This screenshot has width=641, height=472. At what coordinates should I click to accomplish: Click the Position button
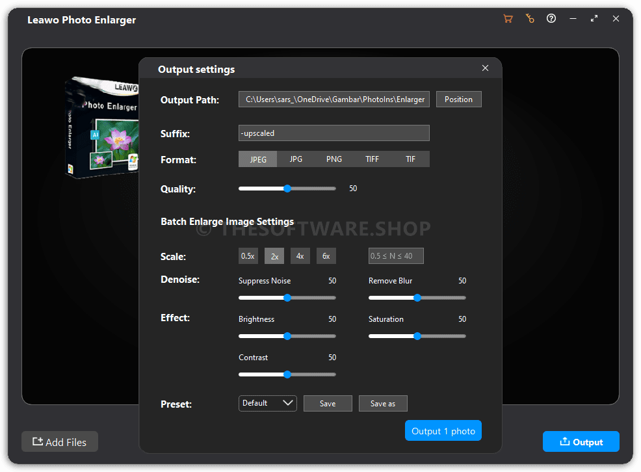coord(459,99)
